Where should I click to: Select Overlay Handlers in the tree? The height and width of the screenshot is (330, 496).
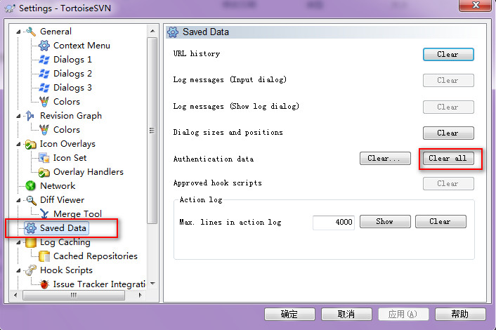[89, 172]
